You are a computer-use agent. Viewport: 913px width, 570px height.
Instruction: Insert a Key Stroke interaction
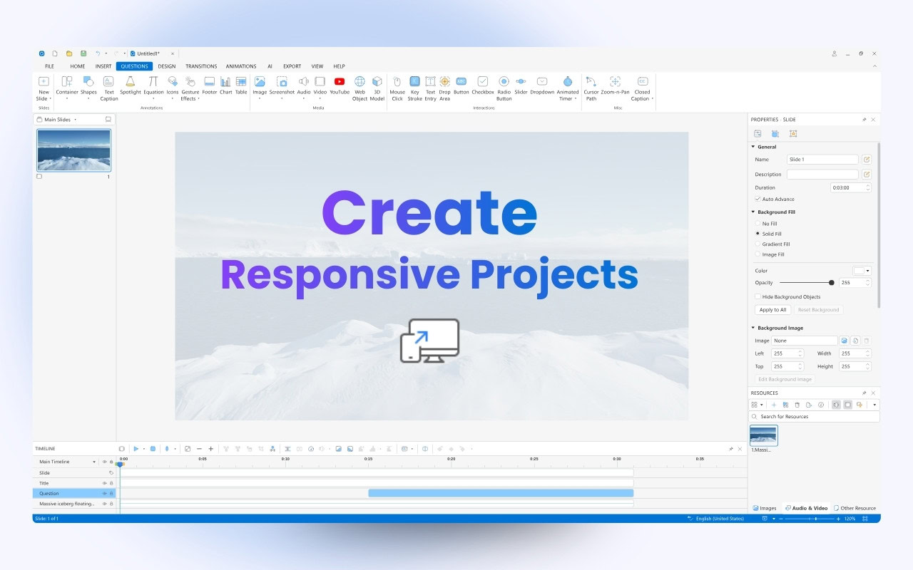[x=414, y=89]
